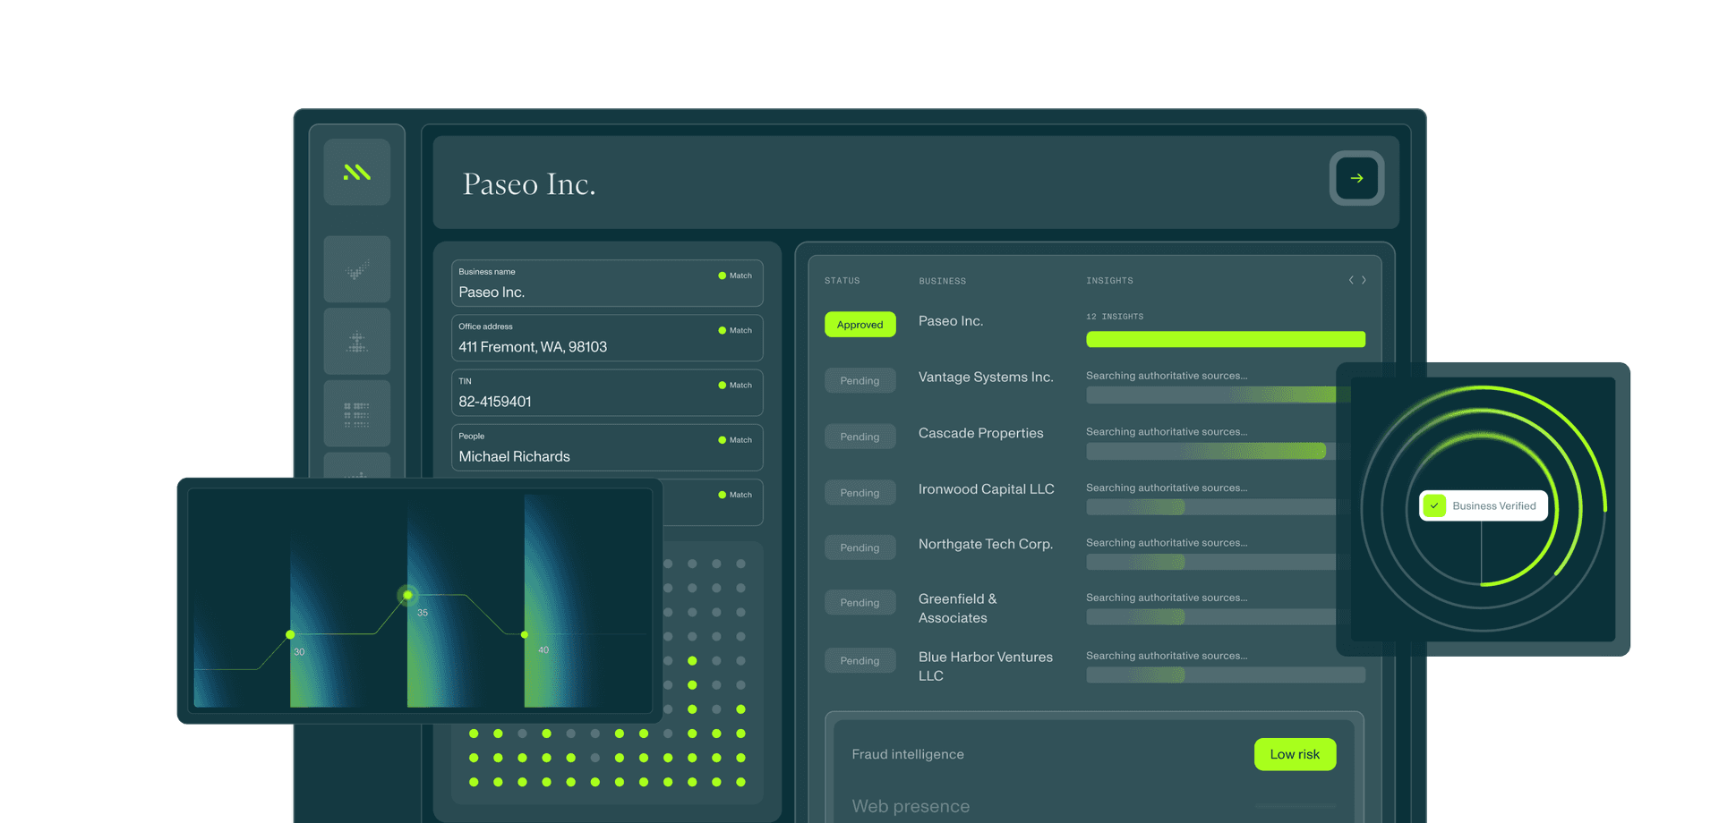Viewport: 1719px width, 823px height.
Task: Open the dotted grid list sidebar icon
Action: (356, 413)
